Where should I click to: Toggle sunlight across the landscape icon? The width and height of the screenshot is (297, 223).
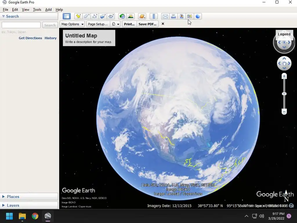tap(131, 16)
